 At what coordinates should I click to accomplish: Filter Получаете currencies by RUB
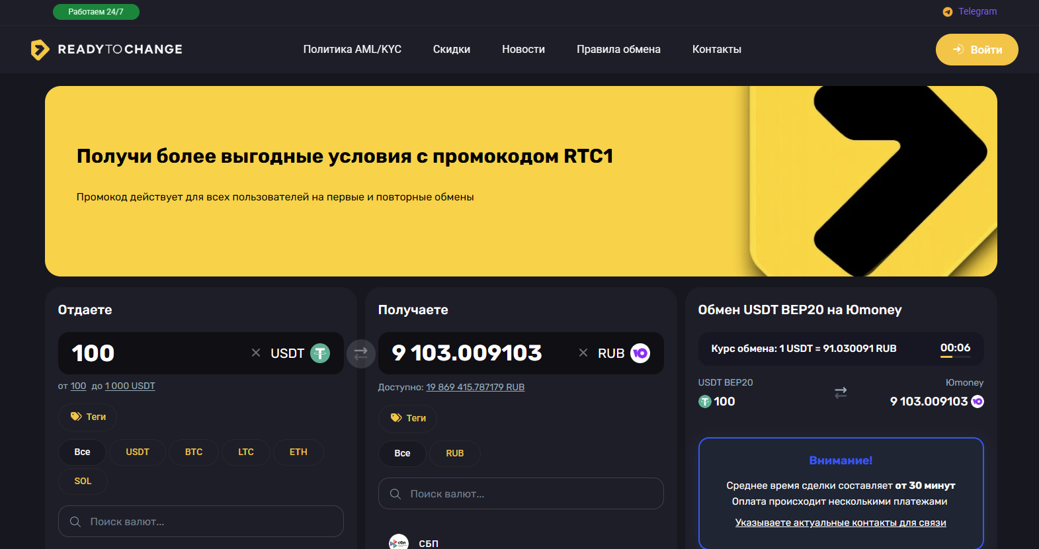[455, 454]
